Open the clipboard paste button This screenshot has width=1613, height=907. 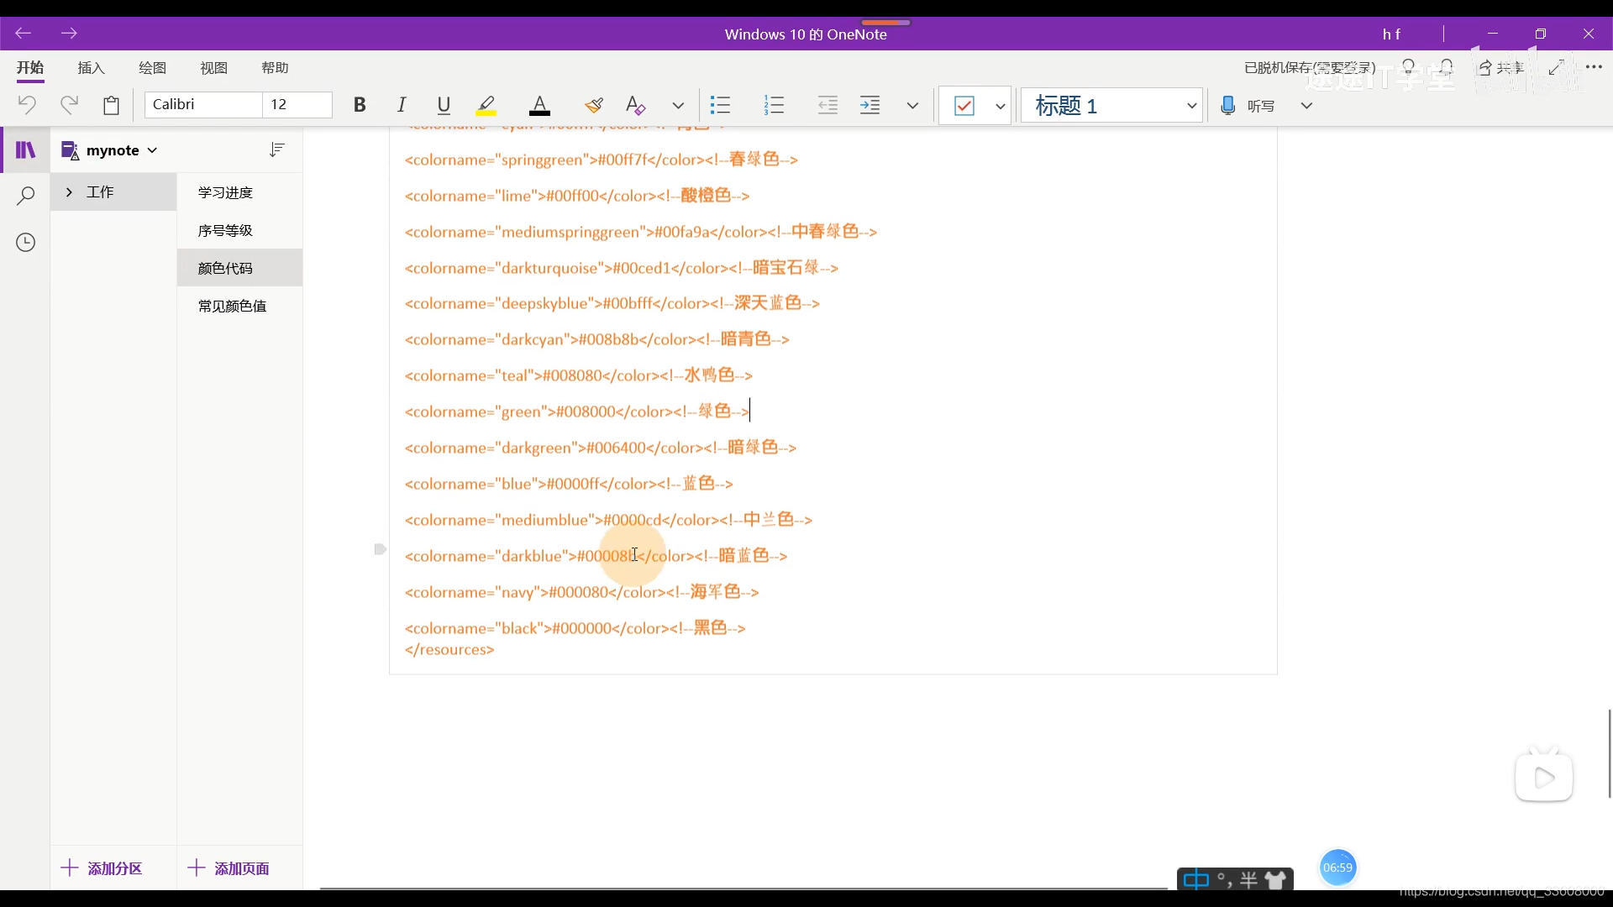pos(111,105)
